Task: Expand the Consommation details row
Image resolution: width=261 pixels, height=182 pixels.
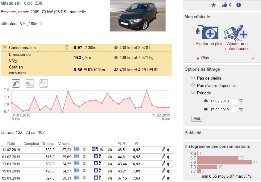Action: coord(5,48)
